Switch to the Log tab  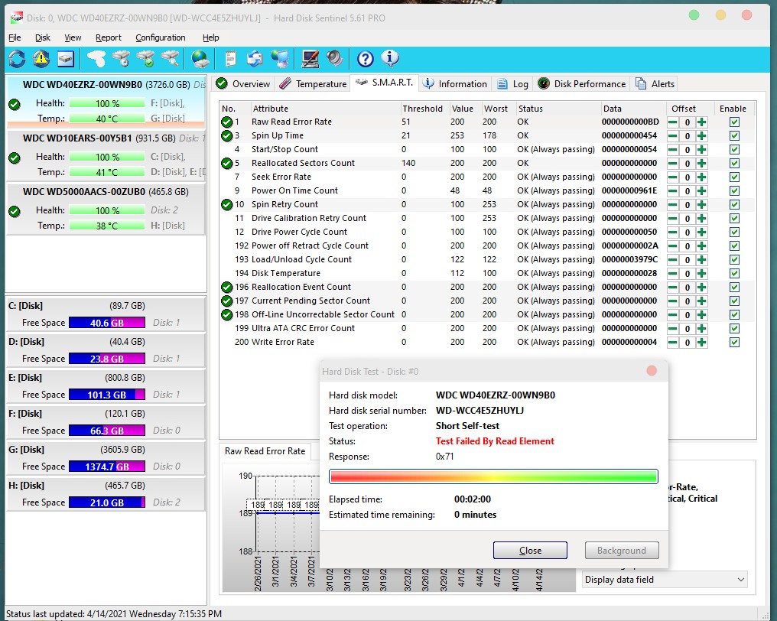(513, 84)
